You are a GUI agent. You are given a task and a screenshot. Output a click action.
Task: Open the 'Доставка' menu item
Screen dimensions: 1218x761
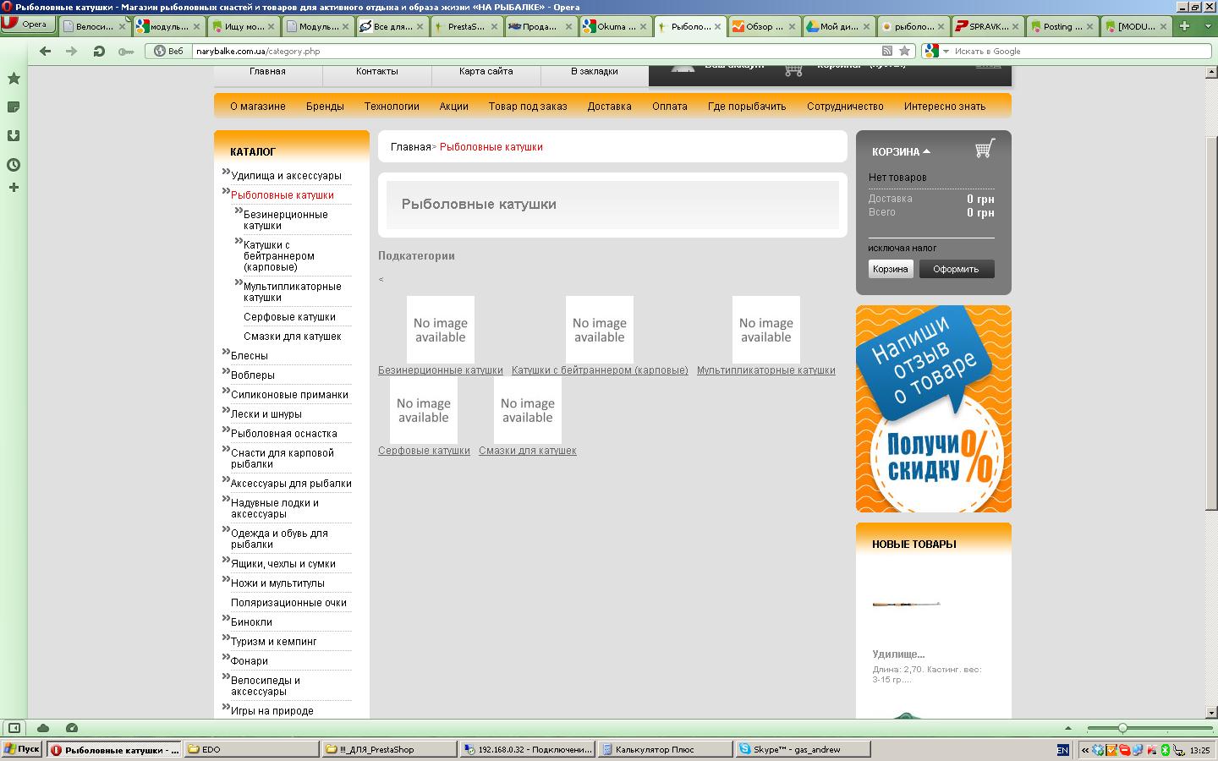click(609, 107)
